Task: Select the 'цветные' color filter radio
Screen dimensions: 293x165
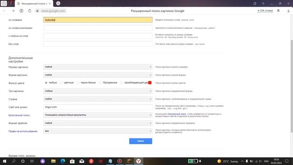Action: pyautogui.click(x=61, y=82)
